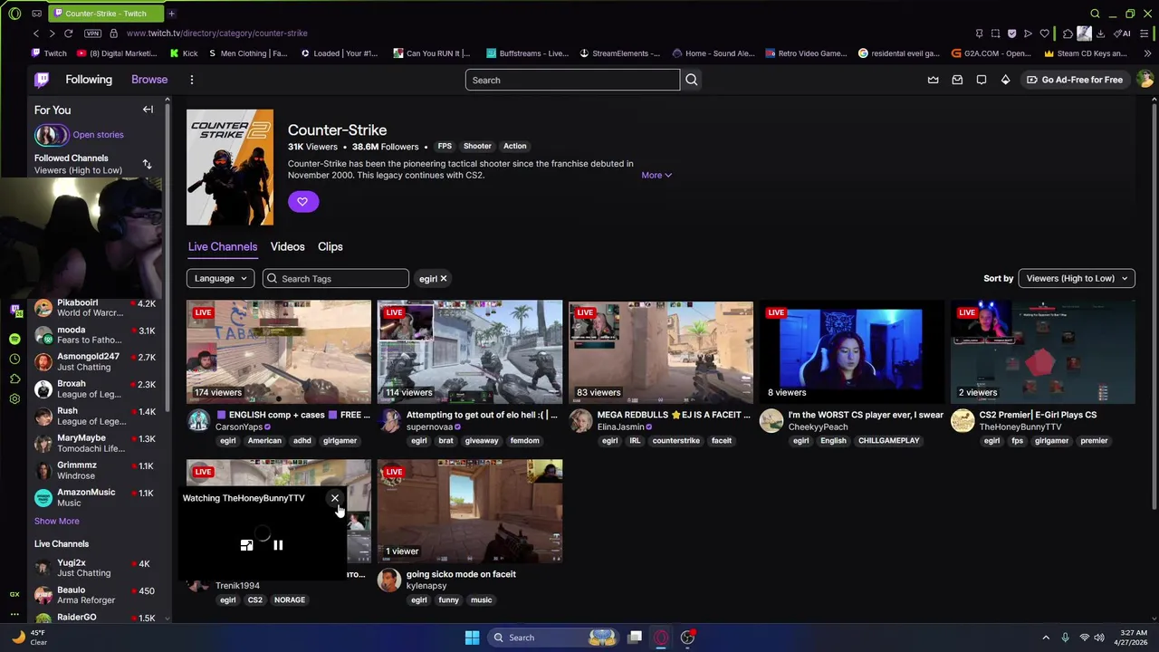Open Windows Start button
The image size is (1159, 652).
[x=472, y=638]
